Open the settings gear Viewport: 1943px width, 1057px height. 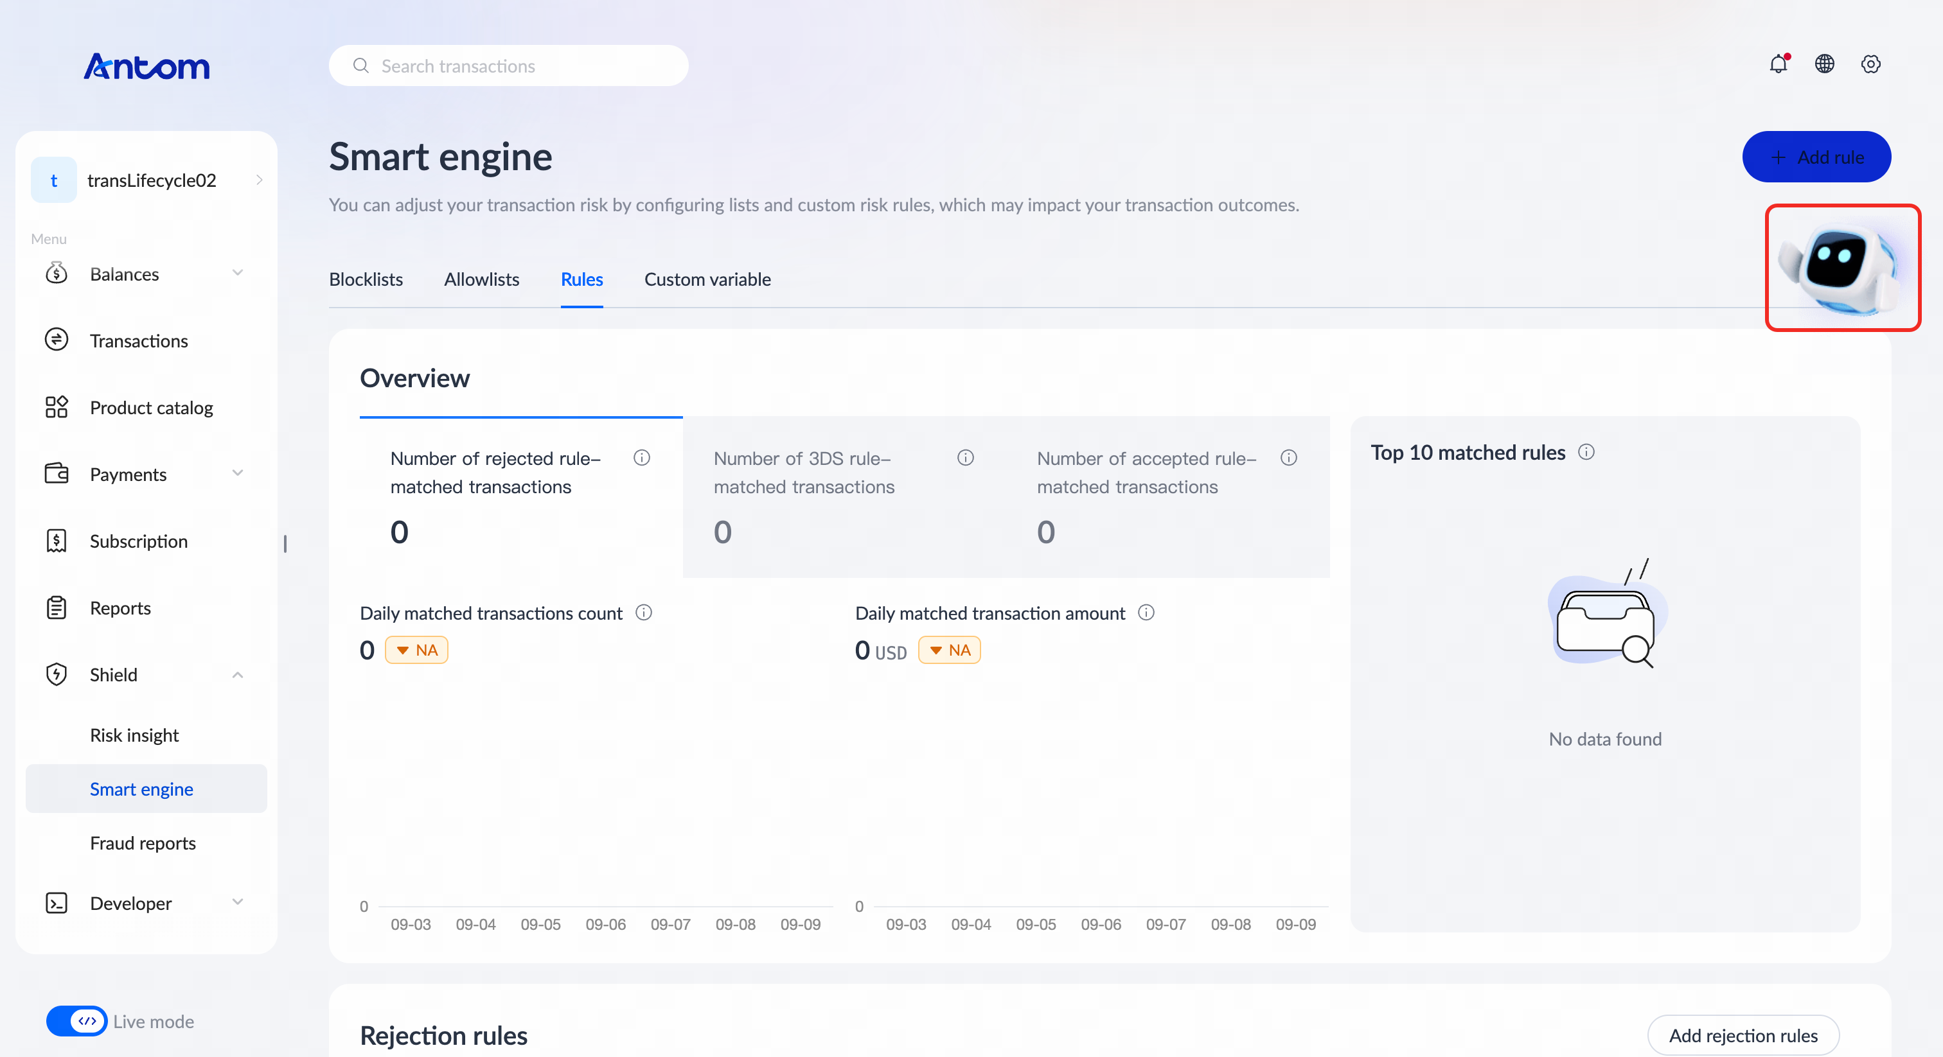(x=1870, y=64)
